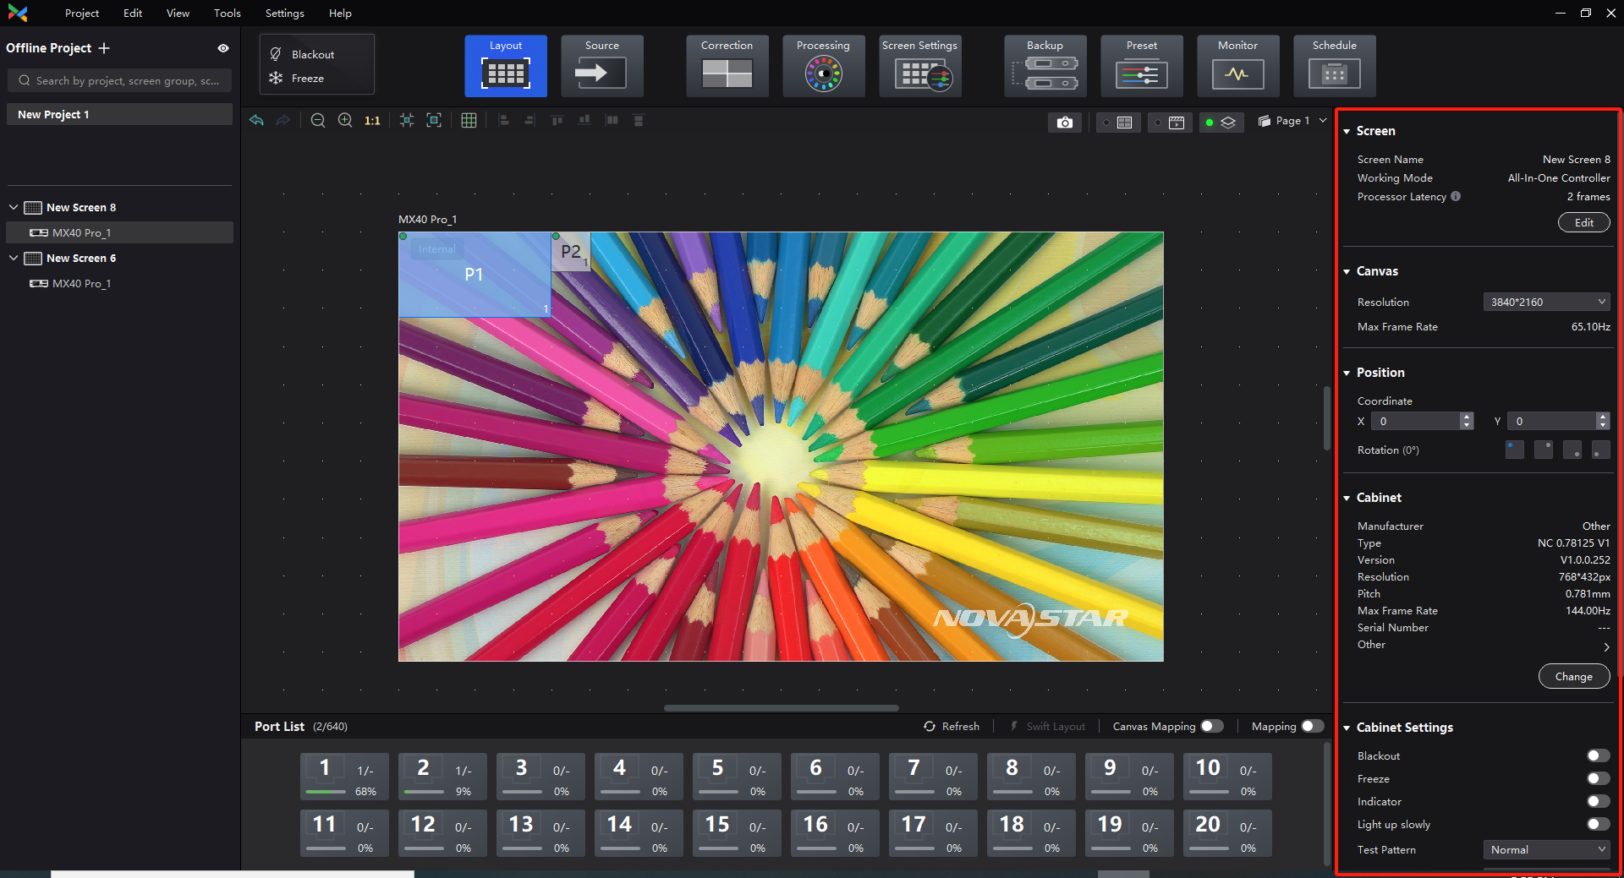
Task: Turn on cabinet Freeze switch
Action: tap(1598, 778)
